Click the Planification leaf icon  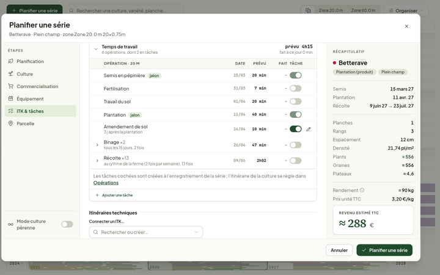[10, 61]
